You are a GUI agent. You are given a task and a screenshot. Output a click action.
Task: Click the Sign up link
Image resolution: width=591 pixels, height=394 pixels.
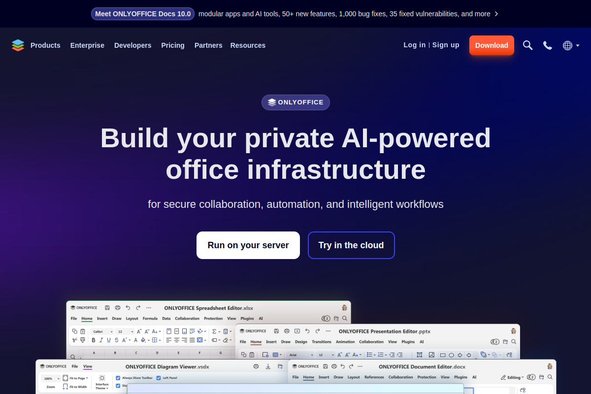pyautogui.click(x=446, y=45)
